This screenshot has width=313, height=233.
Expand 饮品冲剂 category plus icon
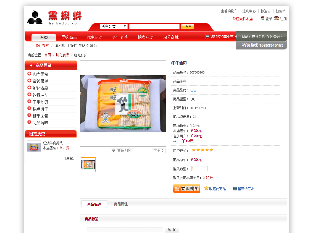(x=29, y=95)
